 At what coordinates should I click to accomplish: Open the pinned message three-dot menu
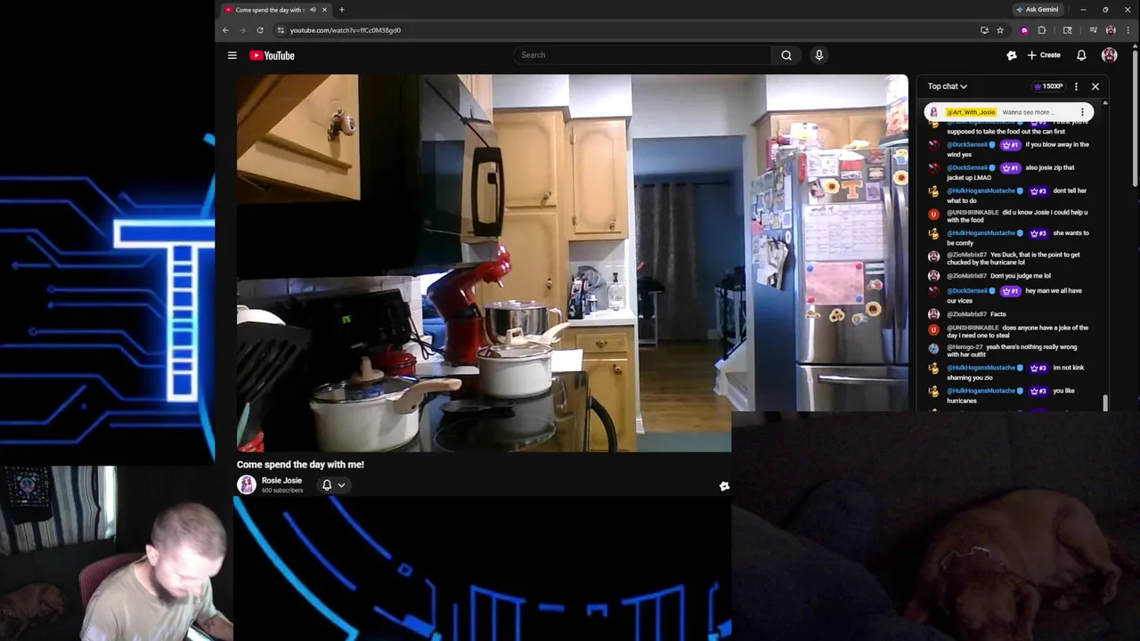point(1082,112)
